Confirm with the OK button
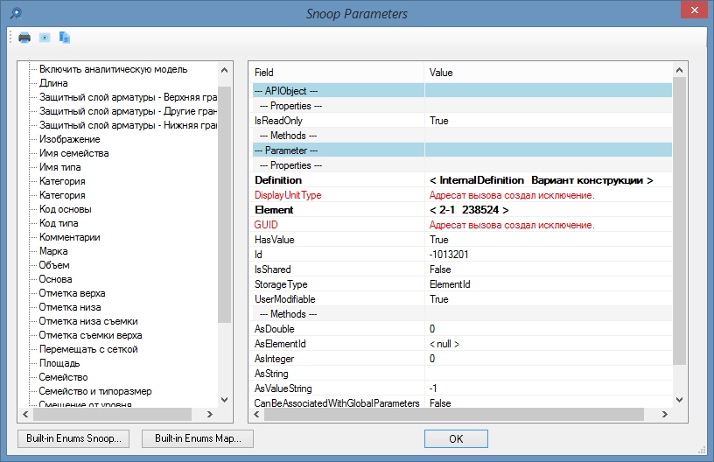This screenshot has height=462, width=714. pyautogui.click(x=456, y=438)
